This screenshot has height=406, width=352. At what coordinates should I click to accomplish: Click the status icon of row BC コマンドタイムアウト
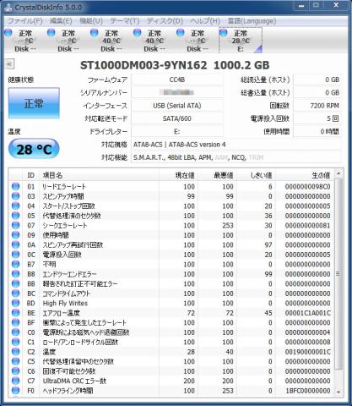pyautogui.click(x=16, y=294)
